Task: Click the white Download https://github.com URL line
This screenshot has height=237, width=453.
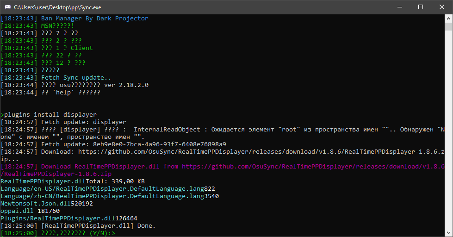Action: coord(223,155)
